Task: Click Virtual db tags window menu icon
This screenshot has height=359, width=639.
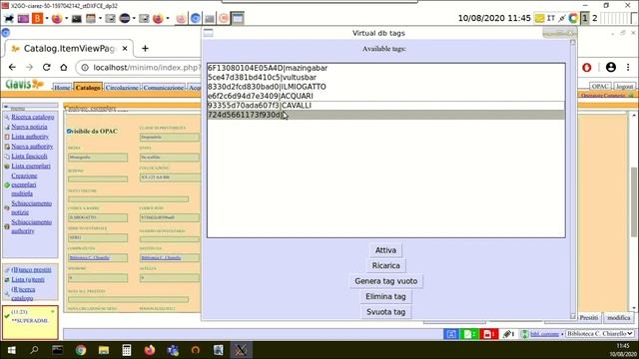Action: pyautogui.click(x=209, y=33)
